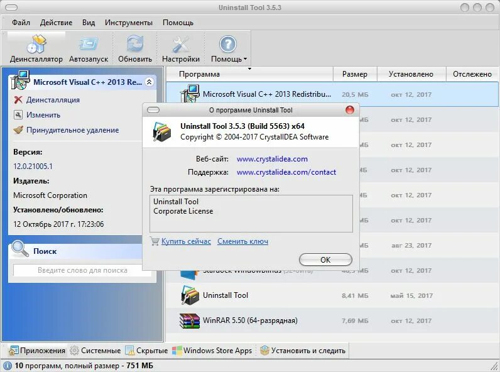Click Microsoft Corporation publisher text
The image size is (500, 372).
coord(50,195)
